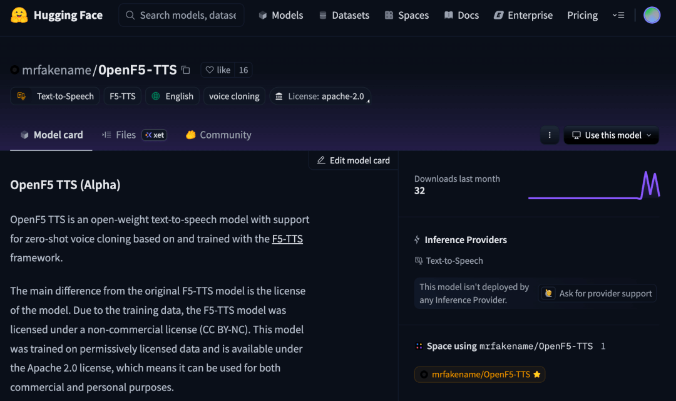Image resolution: width=676 pixels, height=401 pixels.
Task: Click the mrfakename author avatar icon
Action: pos(14,70)
